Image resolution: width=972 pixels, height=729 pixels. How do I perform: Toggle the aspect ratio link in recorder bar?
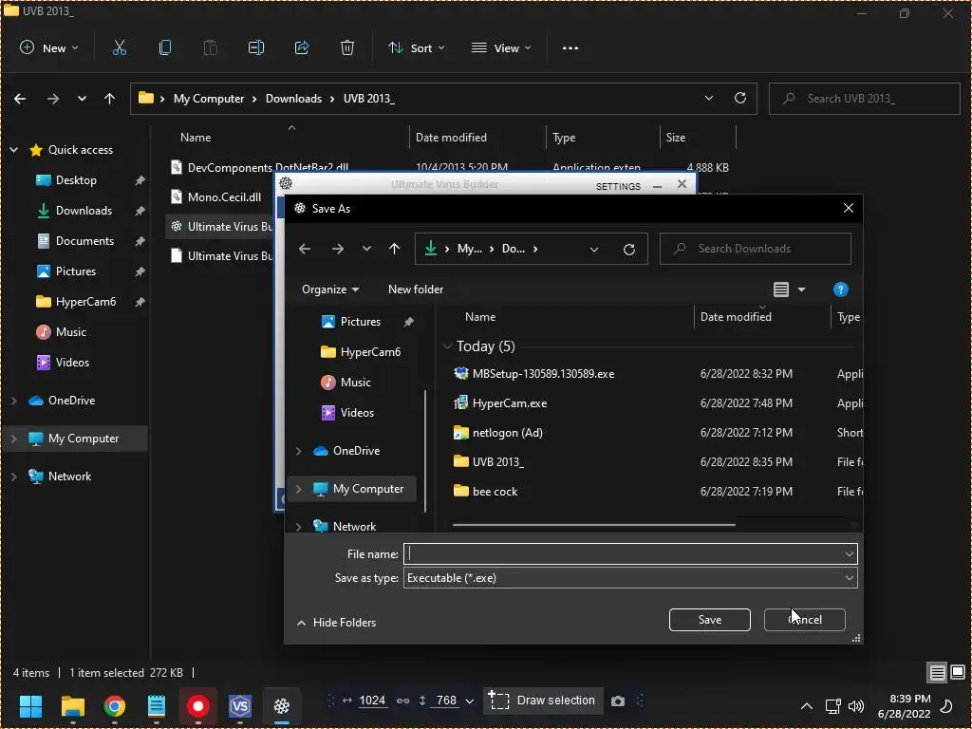pyautogui.click(x=402, y=701)
